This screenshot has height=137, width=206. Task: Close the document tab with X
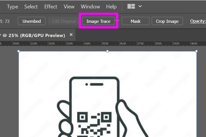pos(71,35)
